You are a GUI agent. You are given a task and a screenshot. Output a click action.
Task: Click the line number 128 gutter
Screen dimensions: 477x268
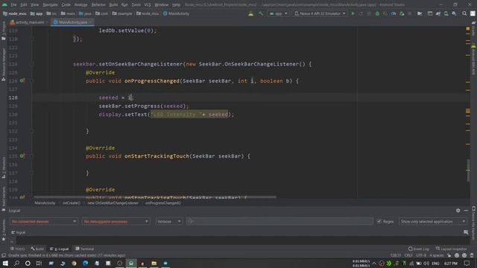(13, 98)
